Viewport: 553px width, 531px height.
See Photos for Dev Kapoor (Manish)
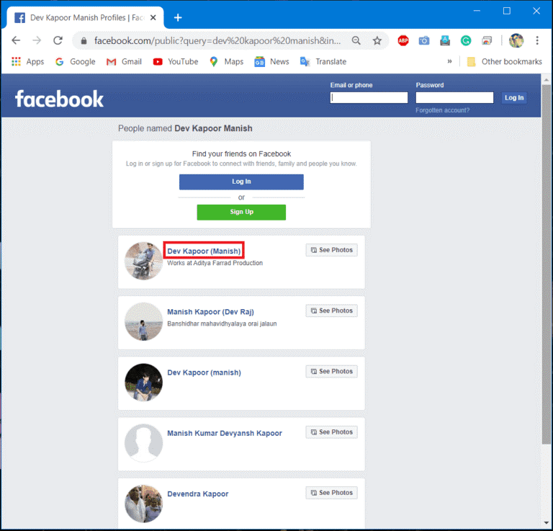pyautogui.click(x=331, y=250)
